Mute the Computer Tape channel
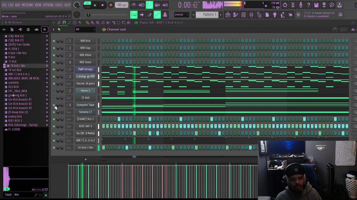This screenshot has width=357, height=200. point(54,105)
